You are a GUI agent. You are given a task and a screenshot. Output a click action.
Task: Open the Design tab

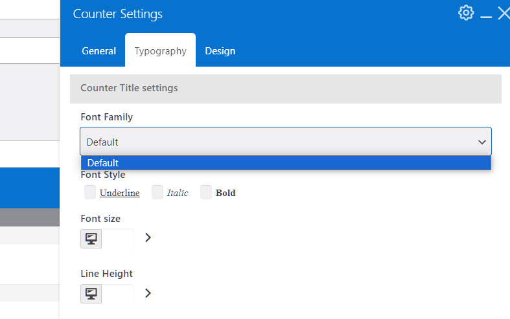click(220, 51)
